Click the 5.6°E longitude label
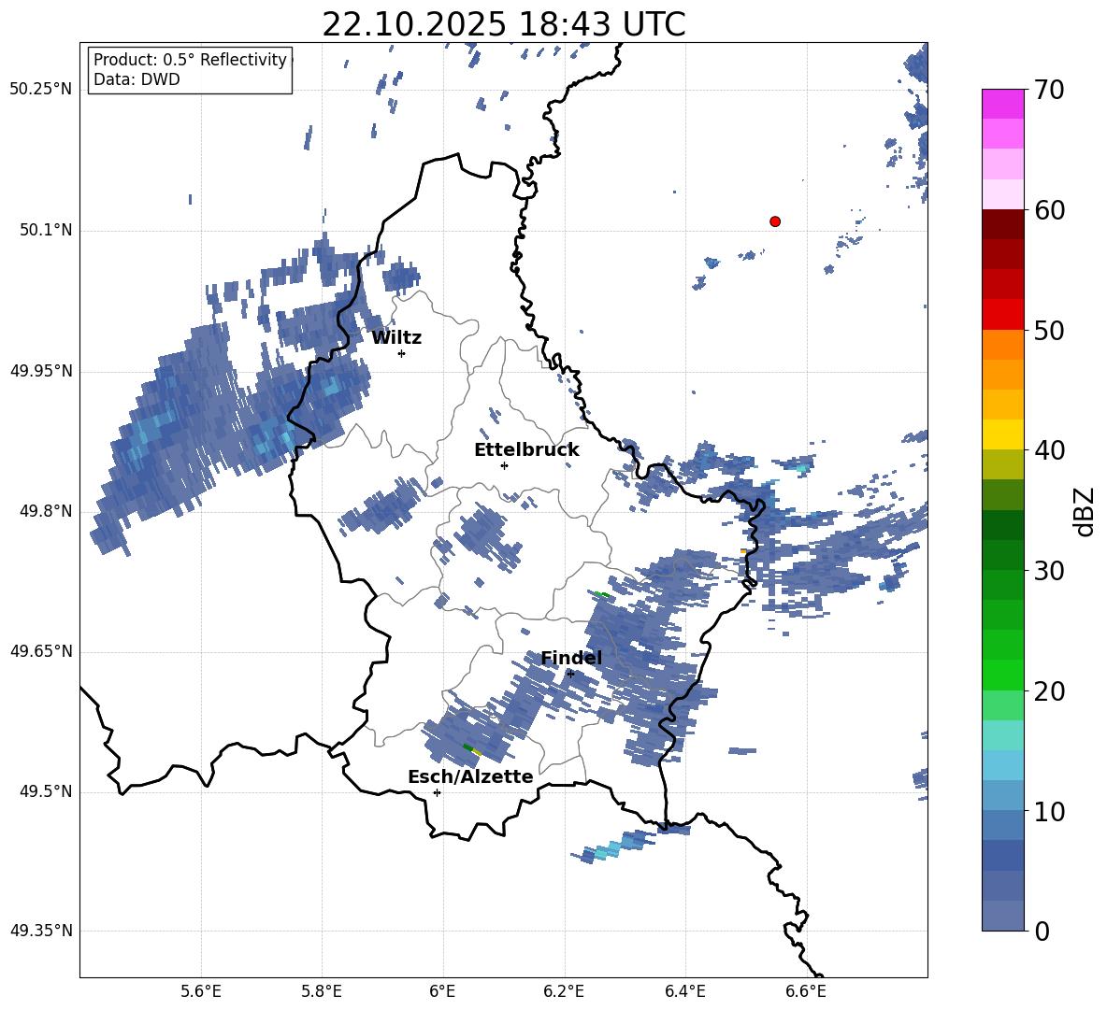1107x1010 pixels. 201,992
